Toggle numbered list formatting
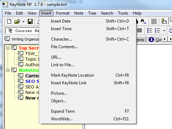Screen dimensions: 172x129 click(x=157, y=31)
